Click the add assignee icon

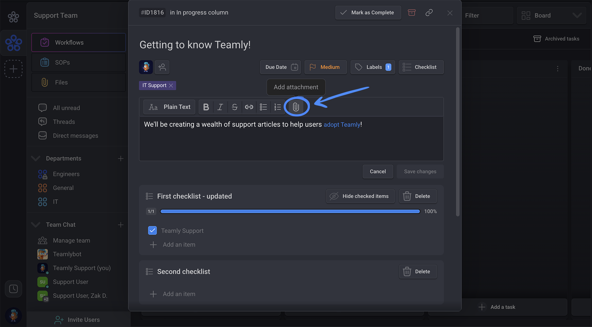click(x=162, y=67)
